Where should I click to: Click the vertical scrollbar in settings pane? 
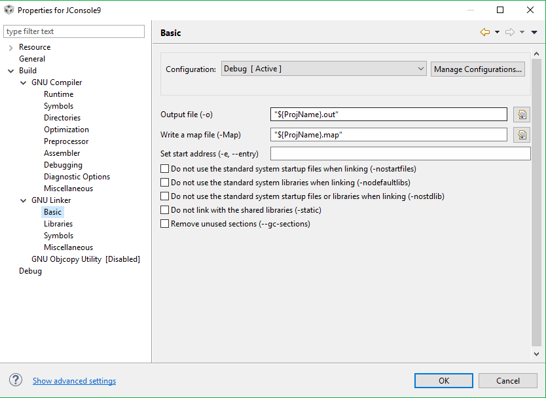(536, 196)
